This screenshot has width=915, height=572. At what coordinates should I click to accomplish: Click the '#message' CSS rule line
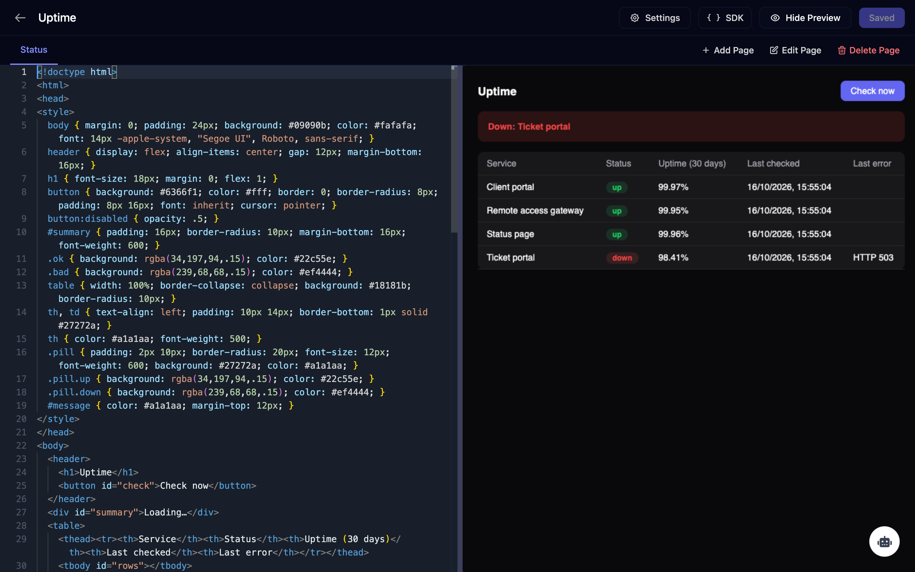pyautogui.click(x=171, y=405)
